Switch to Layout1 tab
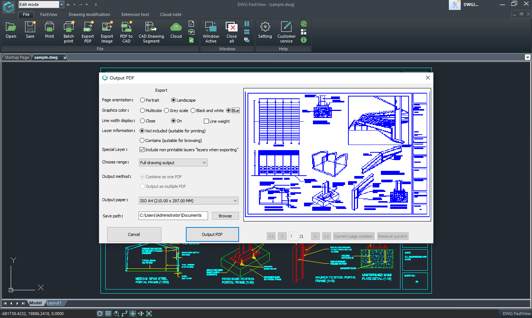This screenshot has width=532, height=318. pos(54,303)
